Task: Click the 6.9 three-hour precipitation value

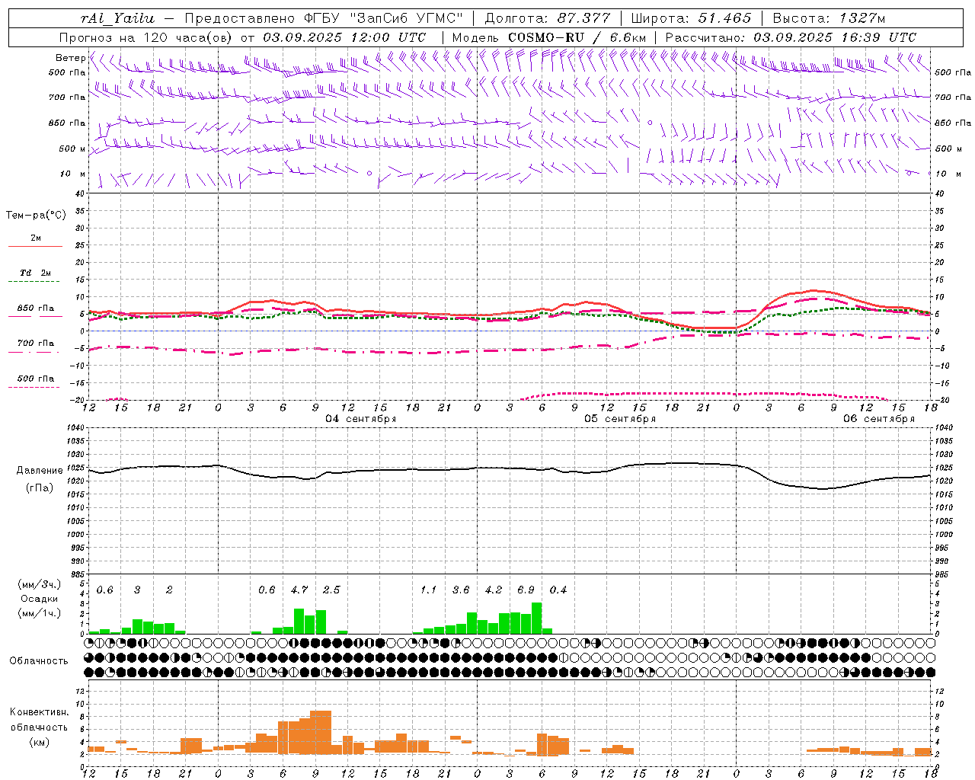Action: (x=526, y=590)
